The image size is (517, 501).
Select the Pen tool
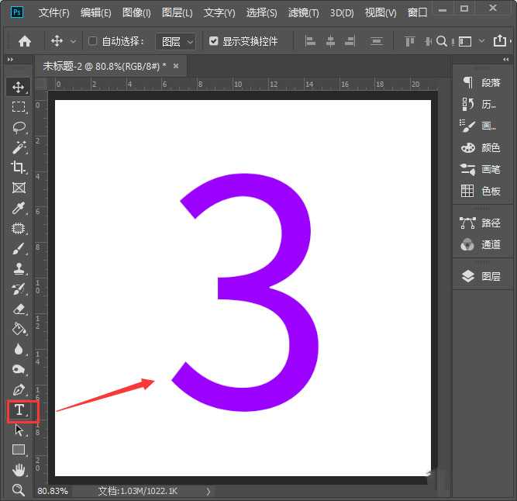click(x=19, y=389)
